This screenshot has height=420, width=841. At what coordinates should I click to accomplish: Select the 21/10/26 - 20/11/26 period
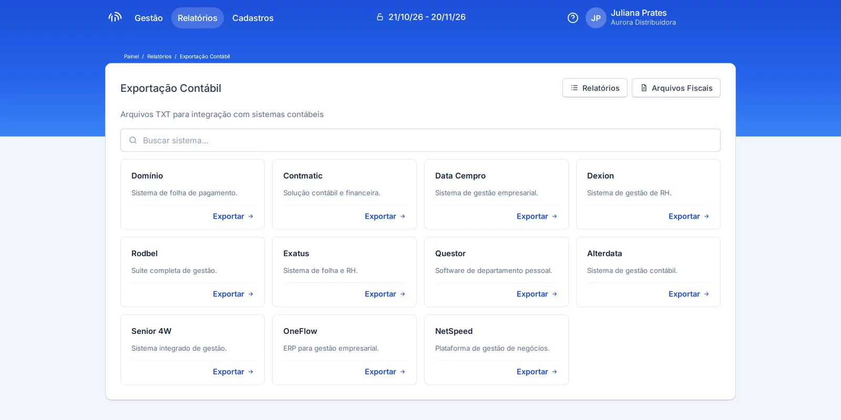(427, 17)
